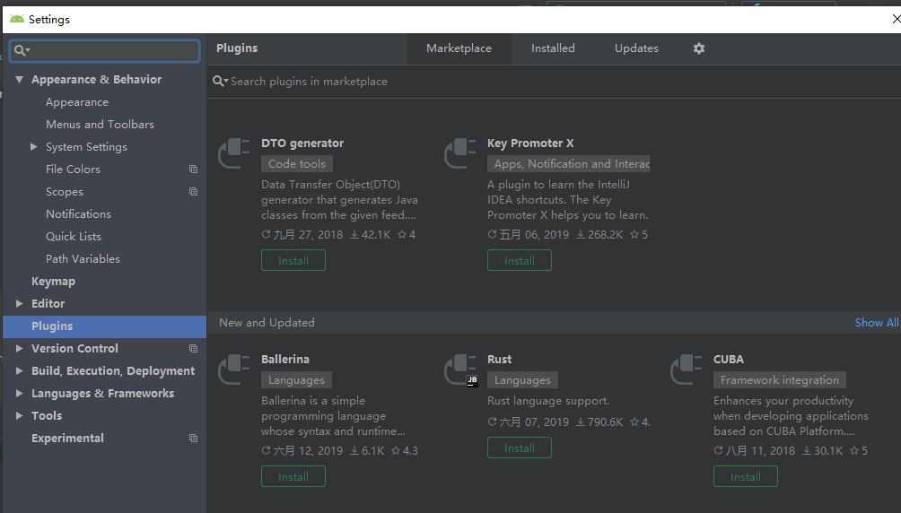The width and height of the screenshot is (901, 513).
Task: Open the Ballerina plugin title
Action: pyautogui.click(x=285, y=359)
